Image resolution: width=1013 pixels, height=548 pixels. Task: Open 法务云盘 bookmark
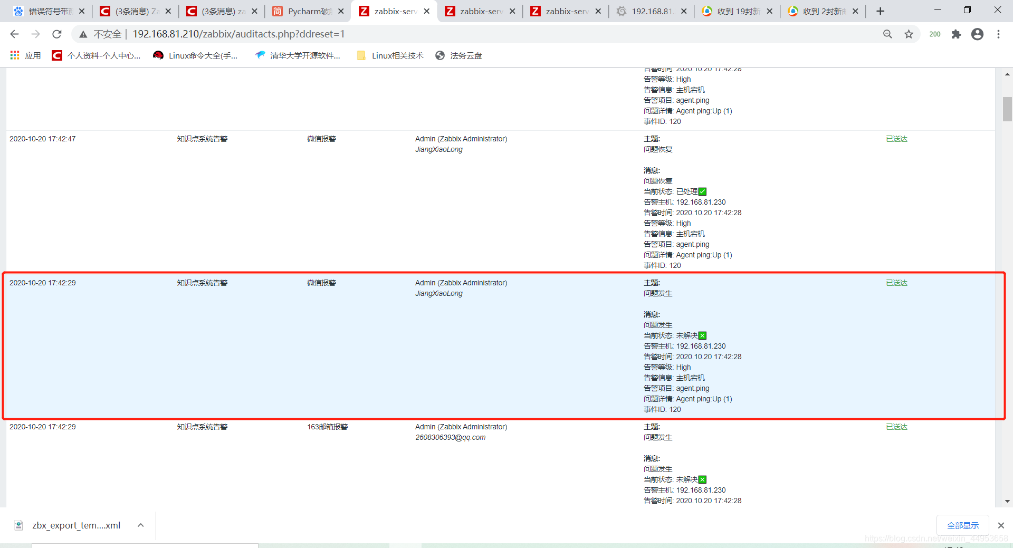tap(458, 55)
